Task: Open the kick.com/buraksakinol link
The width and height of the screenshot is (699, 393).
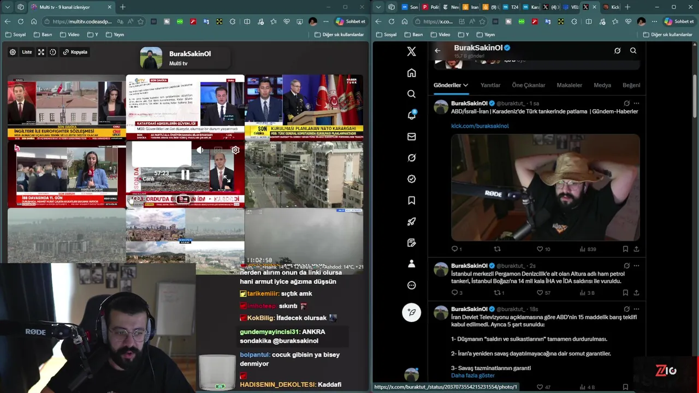Action: pos(480,126)
